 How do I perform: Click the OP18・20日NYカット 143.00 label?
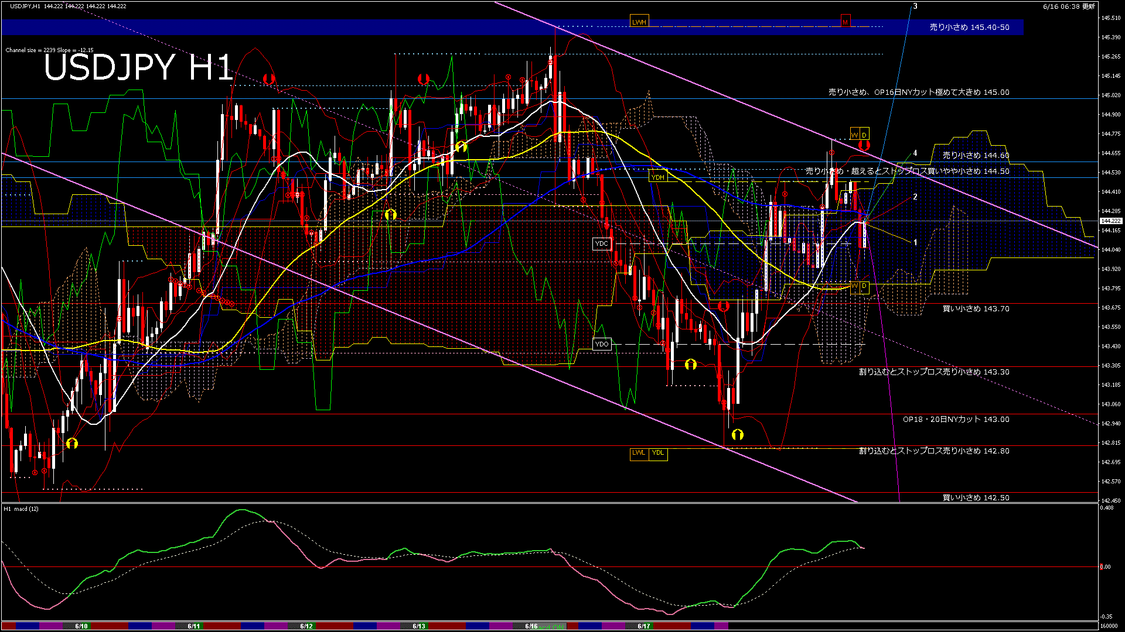(x=956, y=419)
